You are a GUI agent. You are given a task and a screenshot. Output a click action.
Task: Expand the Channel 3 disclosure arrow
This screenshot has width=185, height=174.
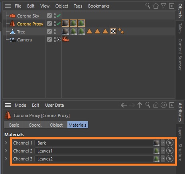tap(6, 159)
